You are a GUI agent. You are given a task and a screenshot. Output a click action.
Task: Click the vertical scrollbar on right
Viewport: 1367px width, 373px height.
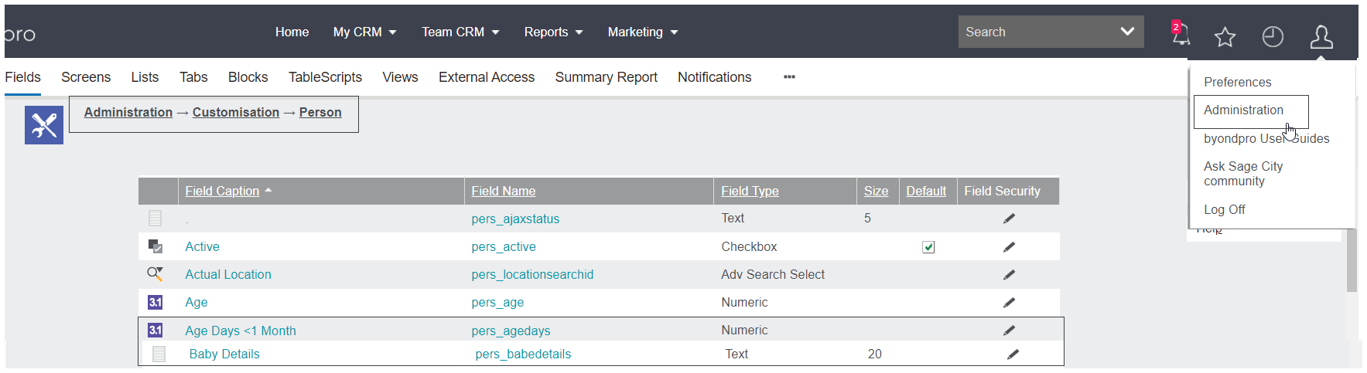click(1352, 260)
